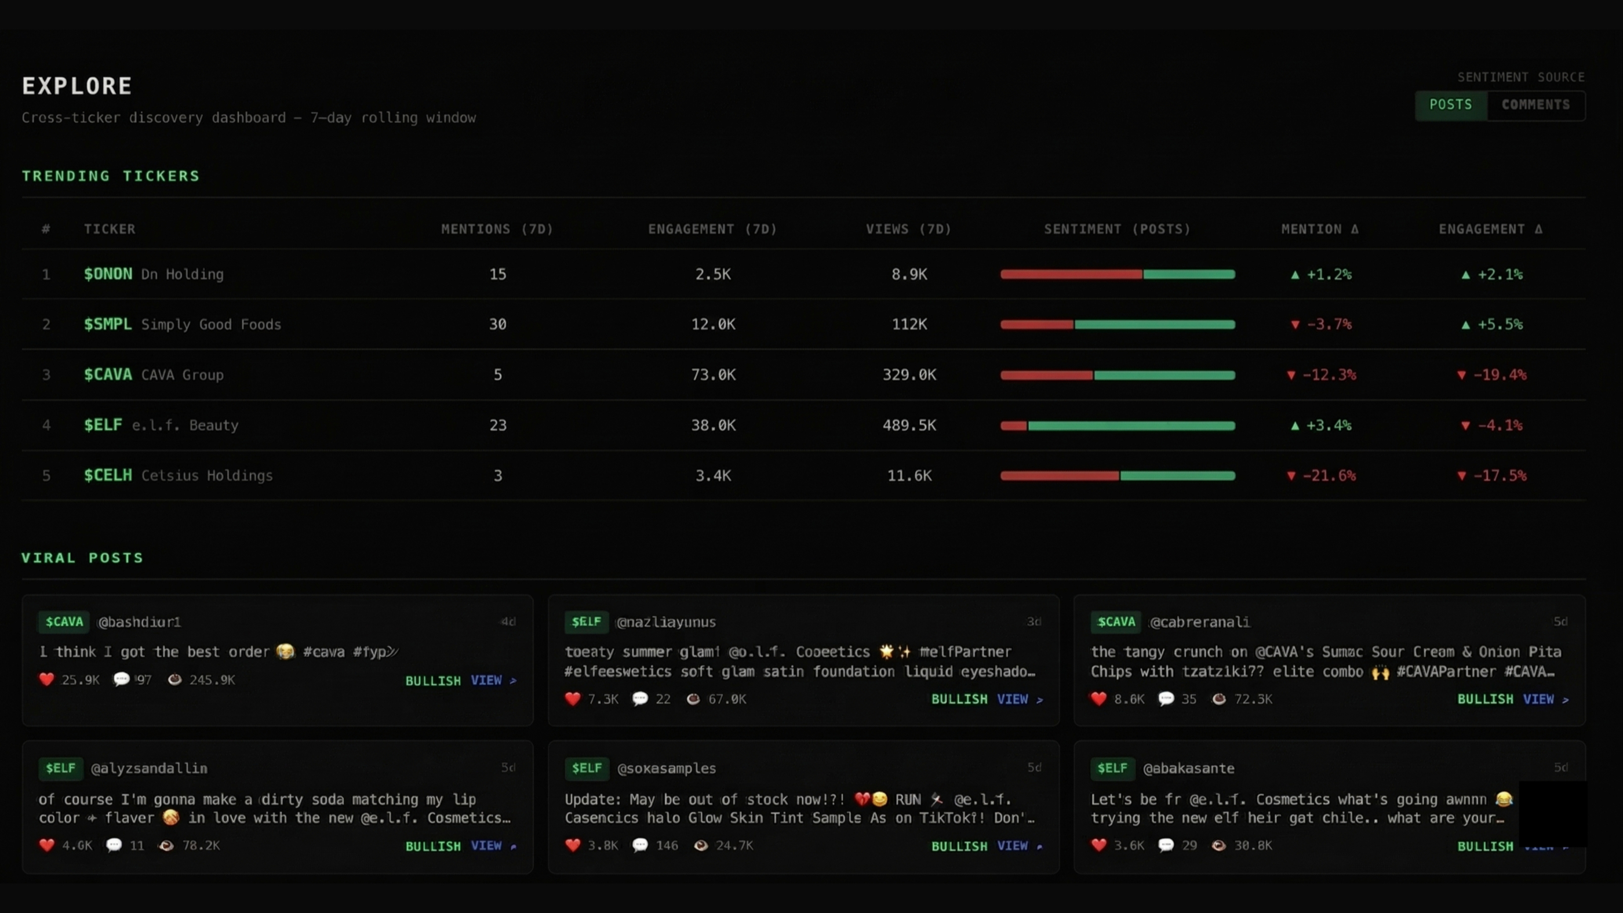Sort table by Engagement delta column

[x=1490, y=230]
